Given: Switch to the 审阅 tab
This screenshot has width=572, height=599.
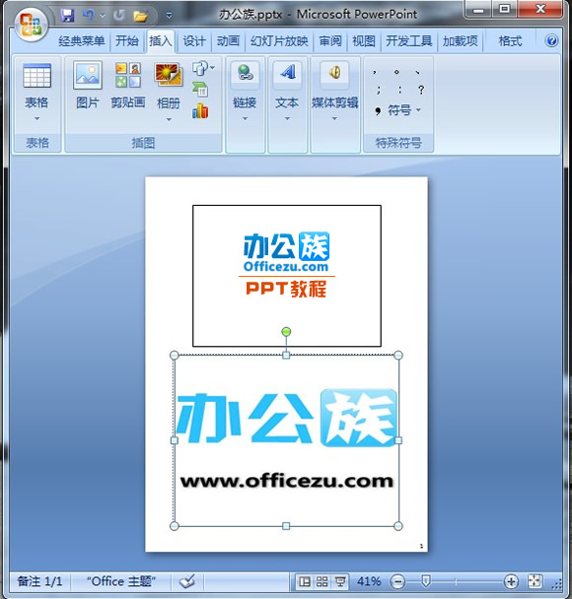Looking at the screenshot, I should point(330,40).
